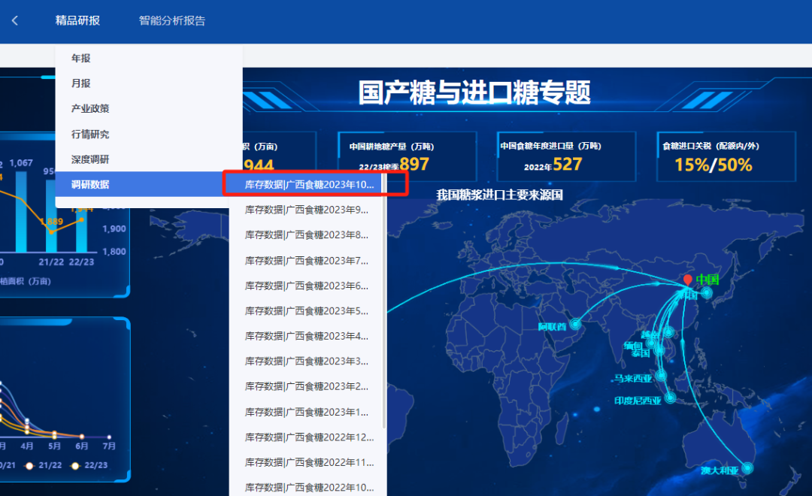Click the red China location pin
This screenshot has height=496, width=812.
point(686,281)
